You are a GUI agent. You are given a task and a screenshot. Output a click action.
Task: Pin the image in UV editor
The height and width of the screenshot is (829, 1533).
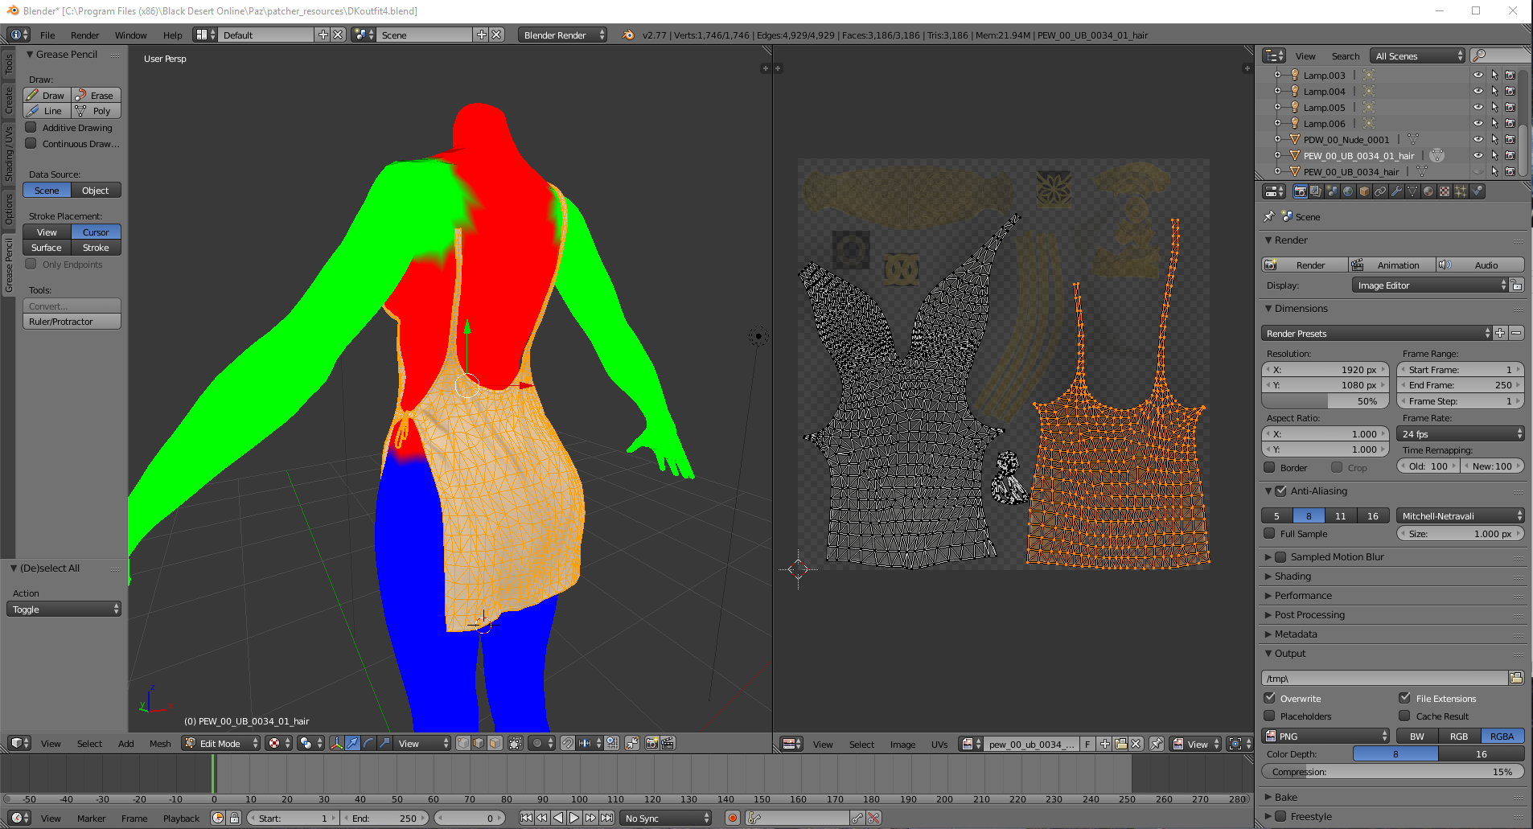[x=1156, y=744]
